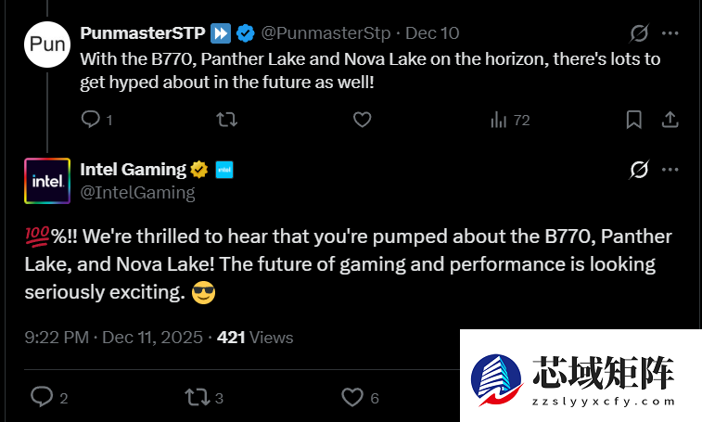702x422 pixels.
Task: Click the Intel Gaming display name
Action: [134, 169]
